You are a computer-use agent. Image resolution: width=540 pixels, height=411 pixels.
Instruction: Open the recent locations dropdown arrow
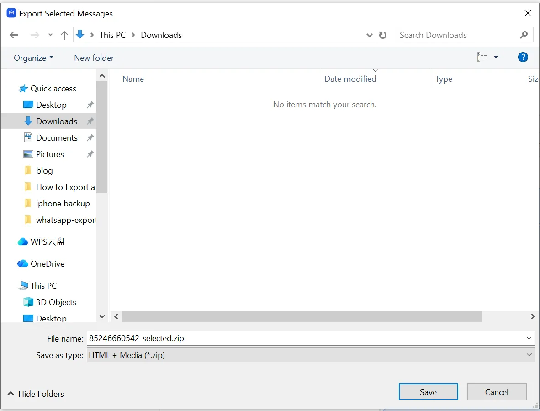pos(50,35)
